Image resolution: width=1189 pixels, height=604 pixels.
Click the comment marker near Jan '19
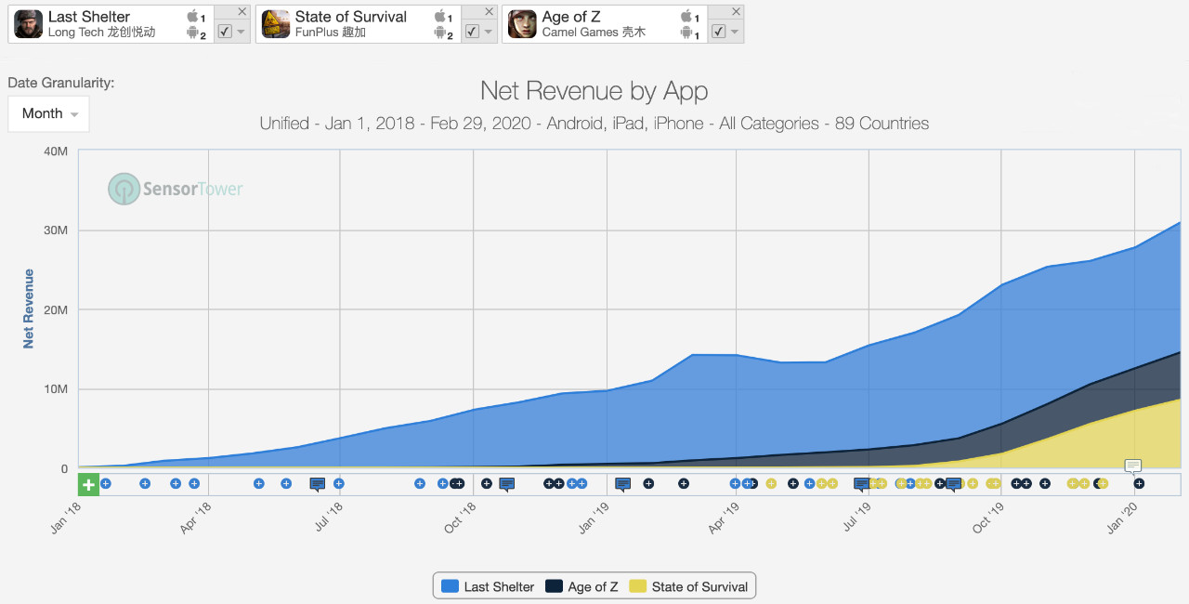(x=622, y=483)
